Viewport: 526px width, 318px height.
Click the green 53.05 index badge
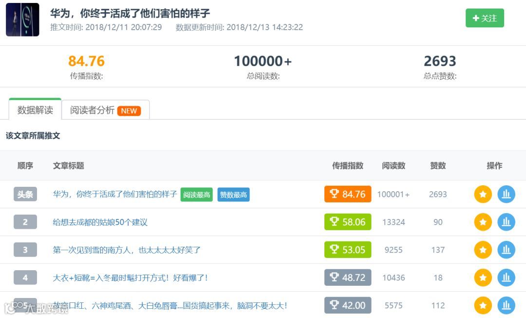(x=348, y=250)
